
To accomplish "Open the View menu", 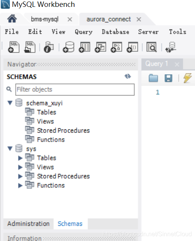I will pos(59,32).
